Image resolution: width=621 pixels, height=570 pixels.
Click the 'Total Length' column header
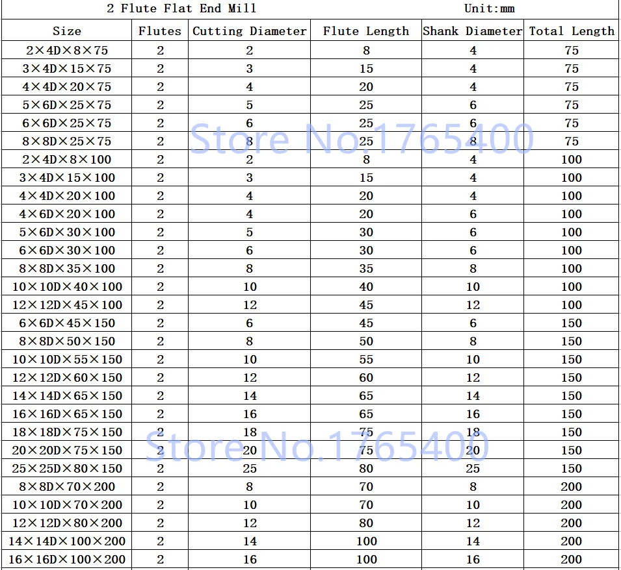point(572,31)
